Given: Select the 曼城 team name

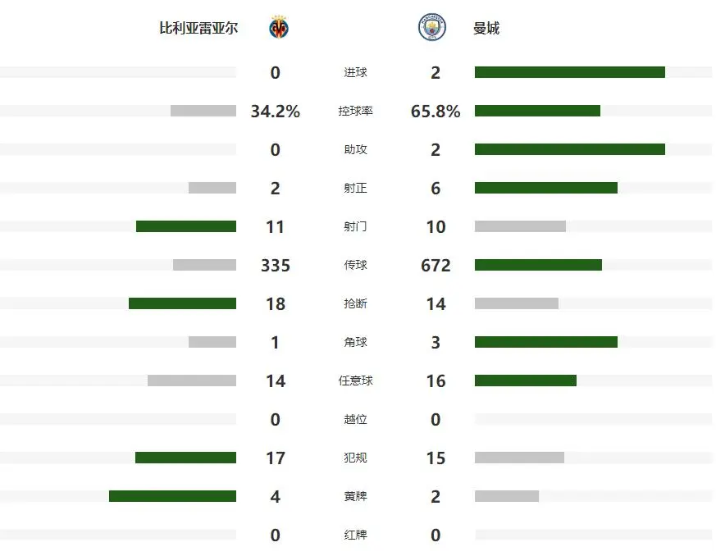Looking at the screenshot, I should tap(486, 28).
